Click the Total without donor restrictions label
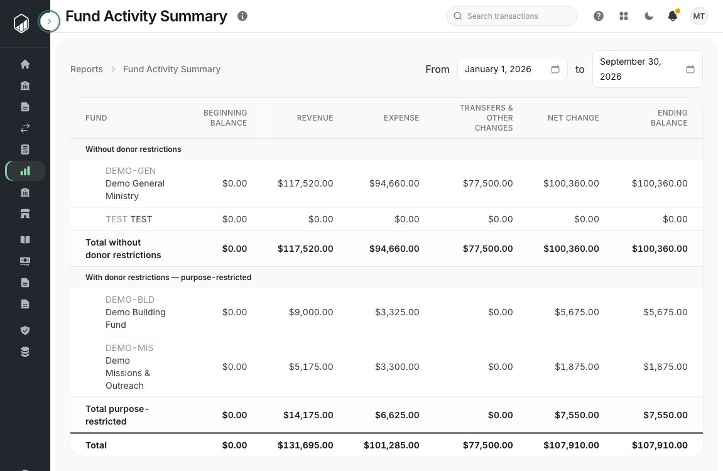Screen dimensions: 723x471 point(123,249)
